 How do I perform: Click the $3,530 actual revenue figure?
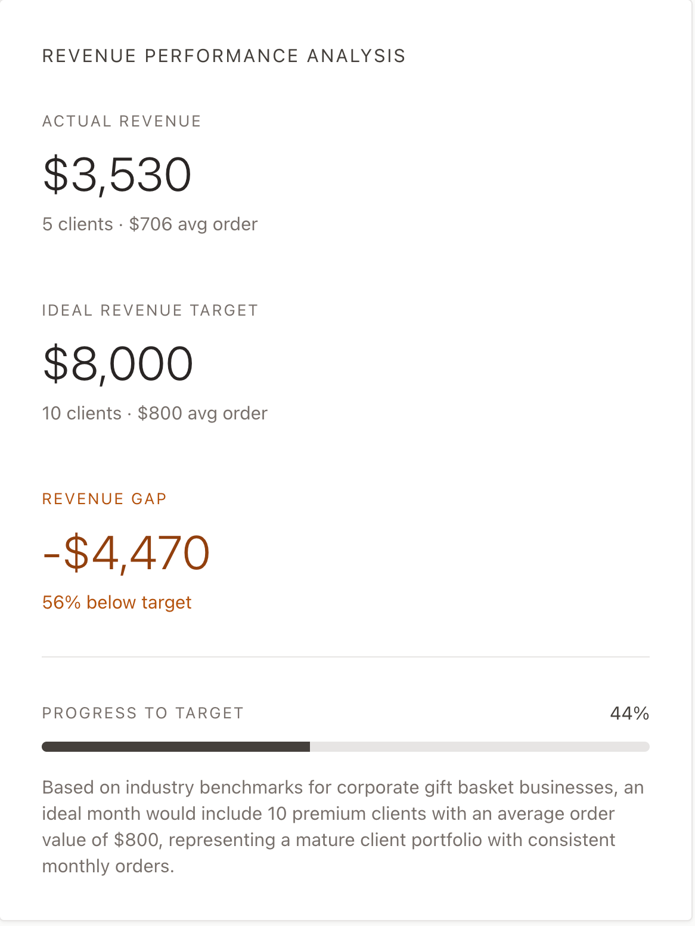(117, 175)
